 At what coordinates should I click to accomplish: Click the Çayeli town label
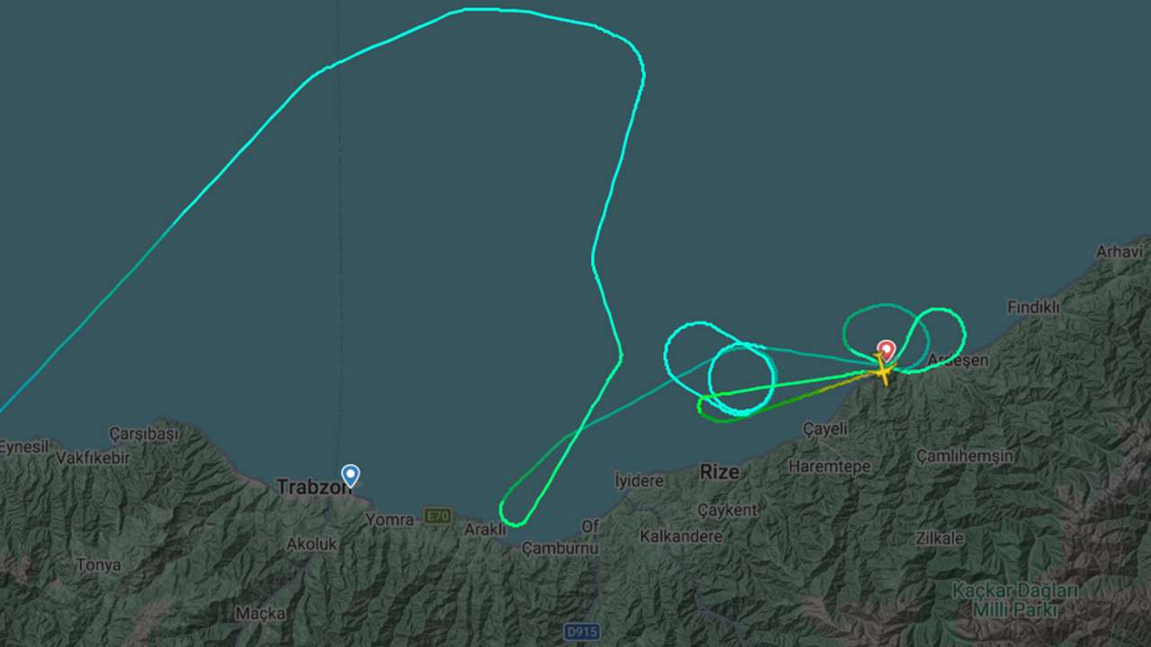825,429
